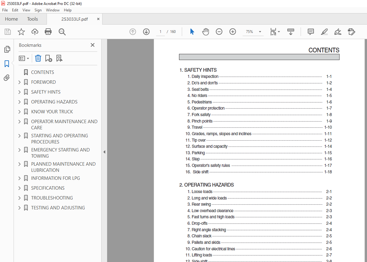The width and height of the screenshot is (367, 262).
Task: Jump to the SPECIFICATIONS bookmark
Action: 48,188
